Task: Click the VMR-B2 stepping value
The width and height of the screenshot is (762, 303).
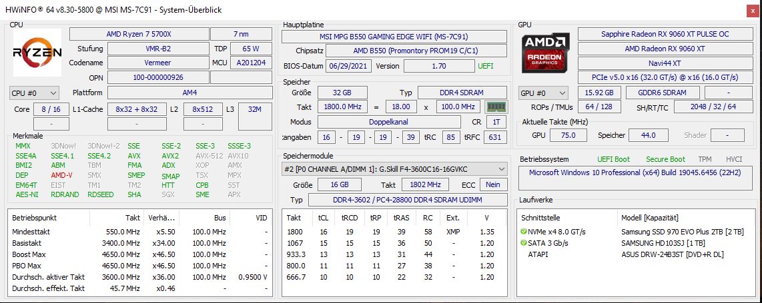Action: 158,49
